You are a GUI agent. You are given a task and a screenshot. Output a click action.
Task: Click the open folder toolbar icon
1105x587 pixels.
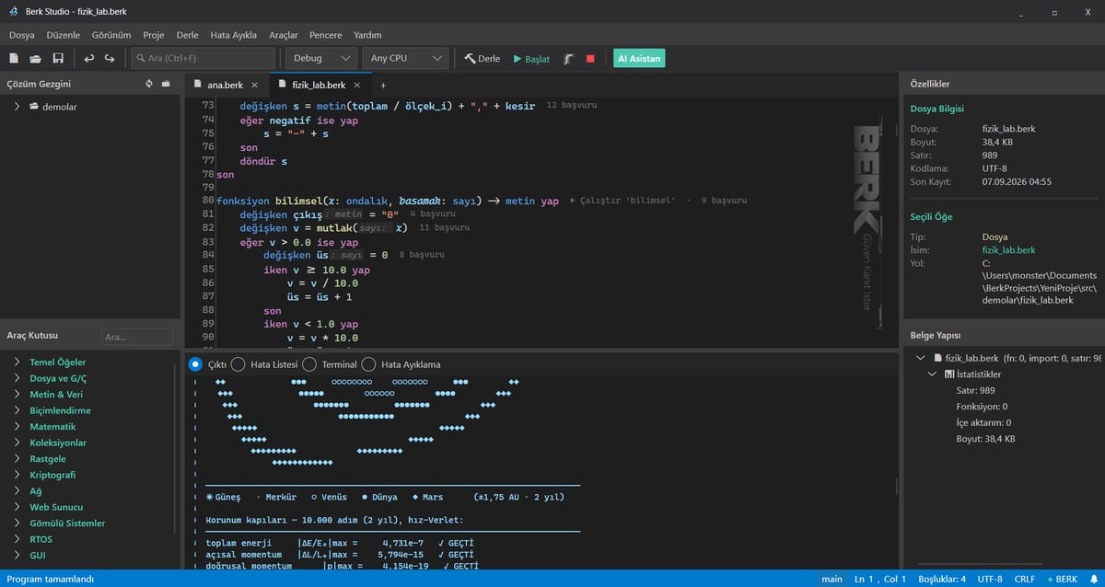pos(36,58)
